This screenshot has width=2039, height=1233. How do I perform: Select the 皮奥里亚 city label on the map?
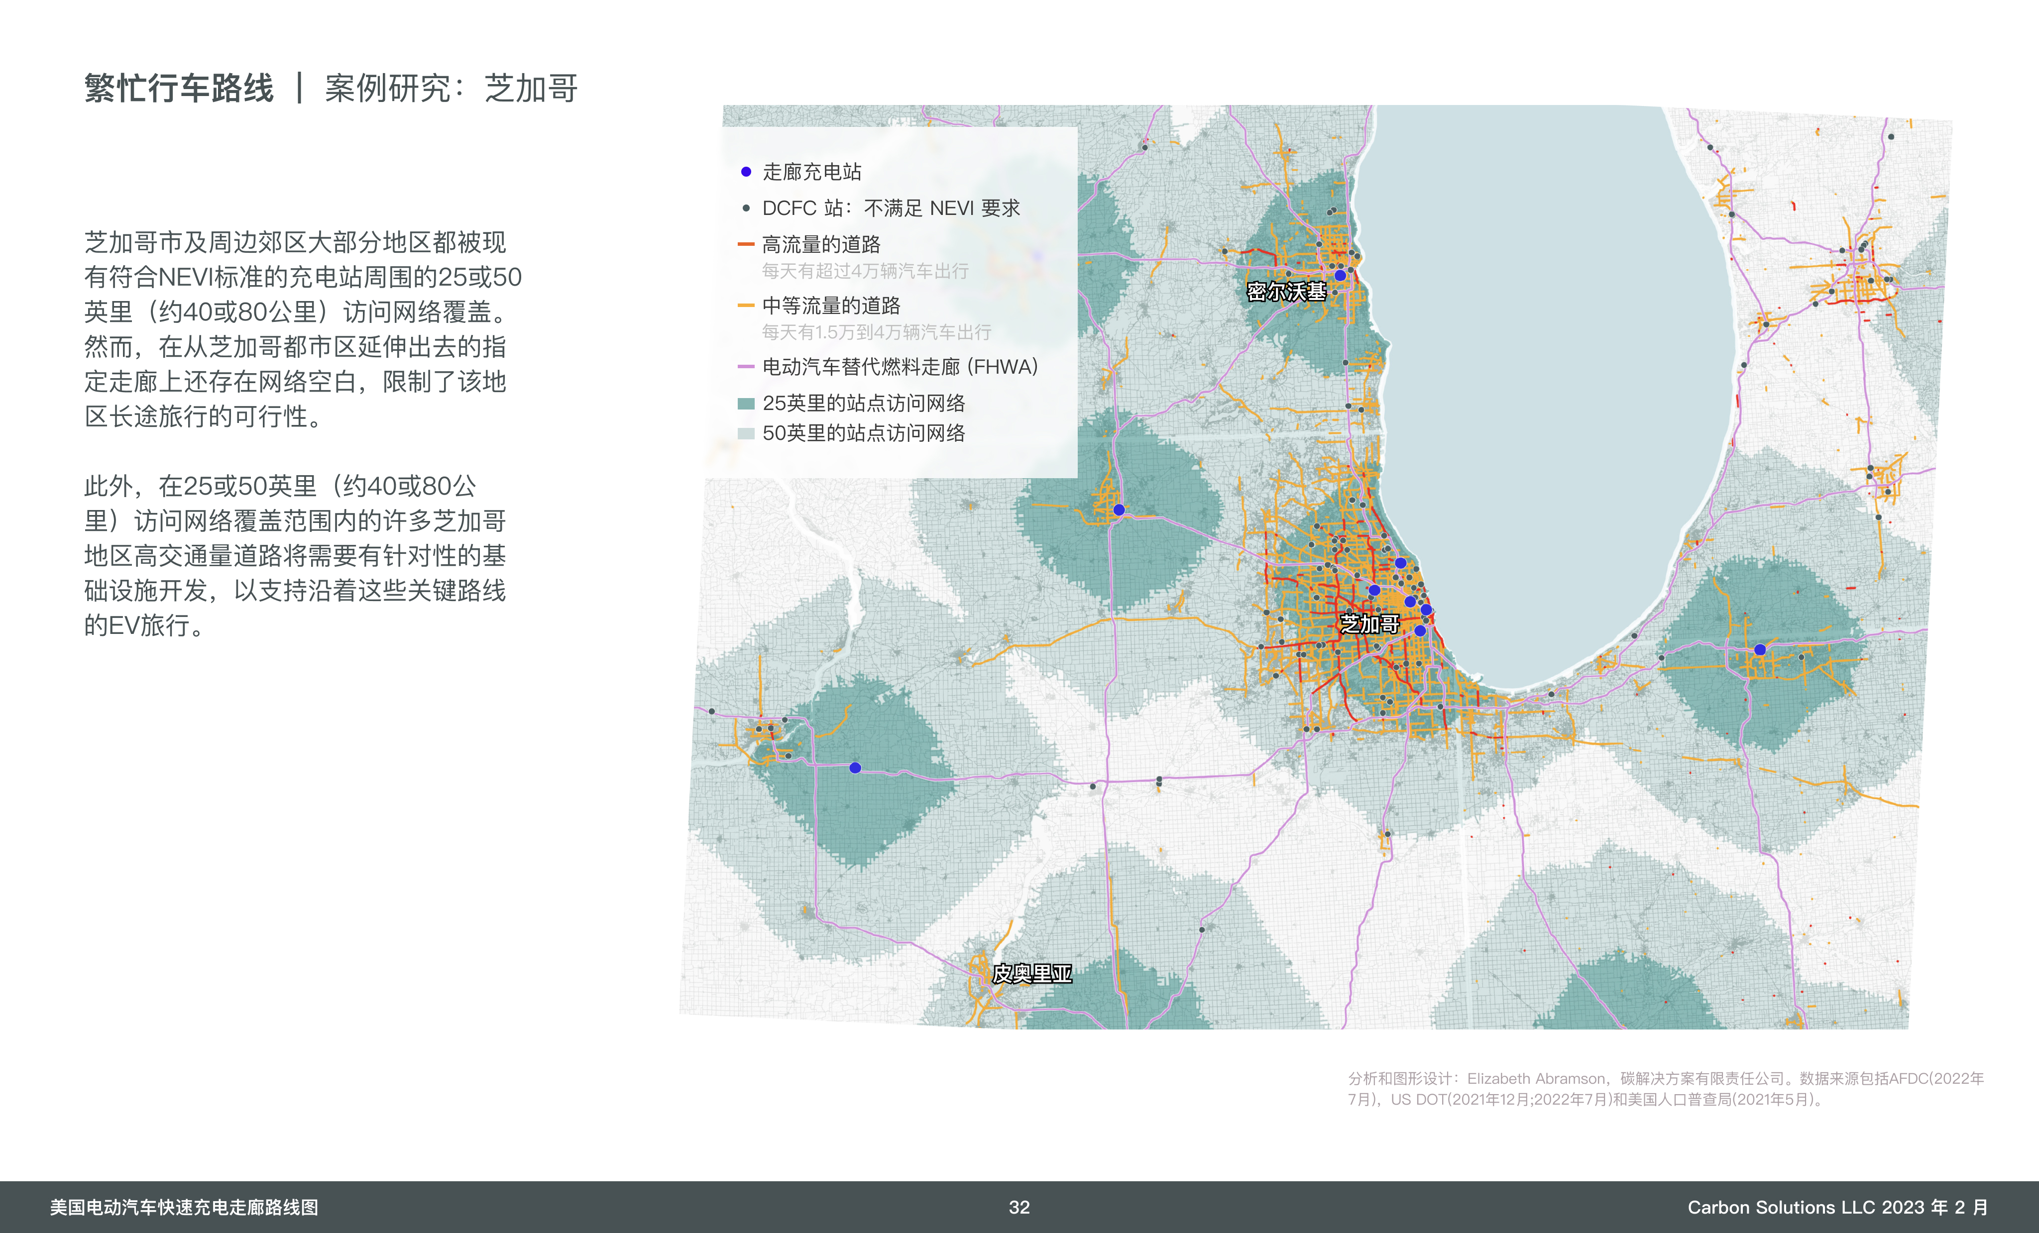(x=1032, y=974)
